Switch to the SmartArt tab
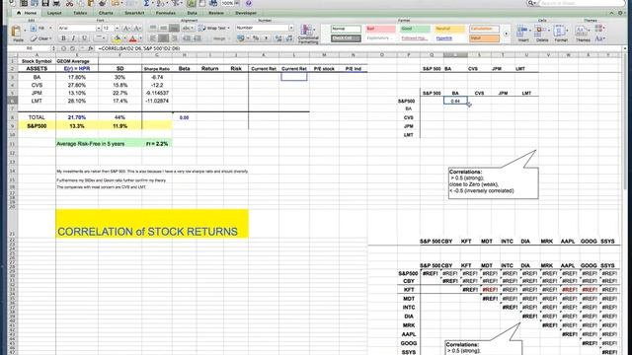The image size is (632, 355). pyautogui.click(x=134, y=13)
